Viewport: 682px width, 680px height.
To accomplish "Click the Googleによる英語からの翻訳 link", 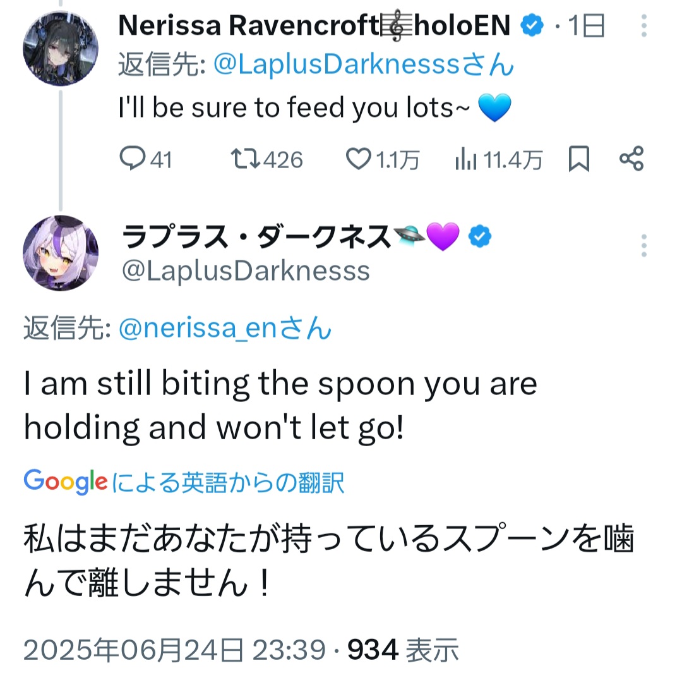I will pos(184,482).
